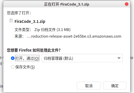Click the title bar 正在打开 FiraCode_3.1.zip

67,4
